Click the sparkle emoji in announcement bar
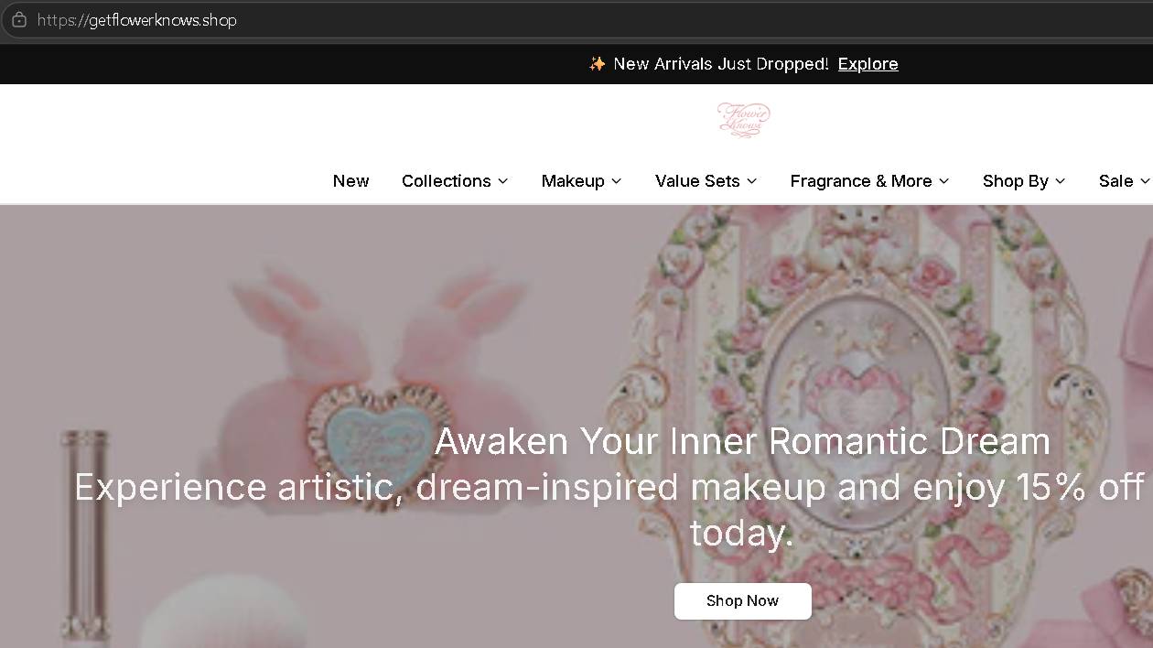Screen dimensions: 1153x648 point(597,64)
